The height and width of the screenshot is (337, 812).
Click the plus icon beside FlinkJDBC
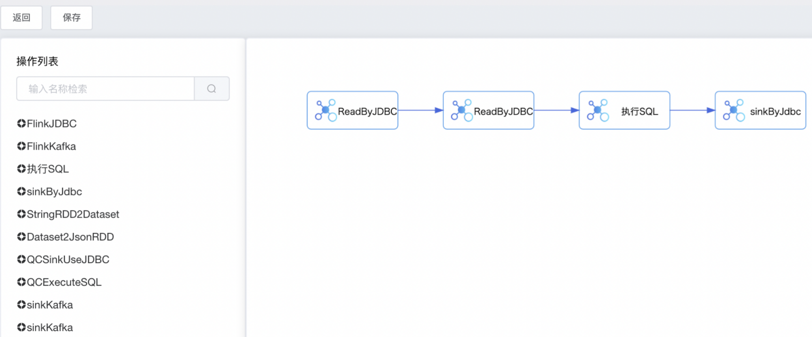point(21,123)
